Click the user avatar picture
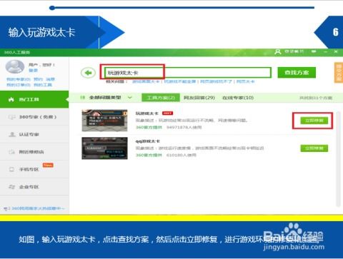This screenshot has height=259, width=343. (15, 66)
